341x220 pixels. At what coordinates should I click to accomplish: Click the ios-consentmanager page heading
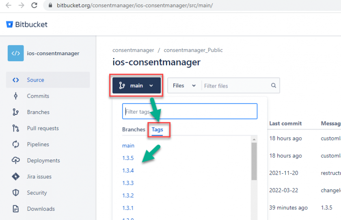156,63
